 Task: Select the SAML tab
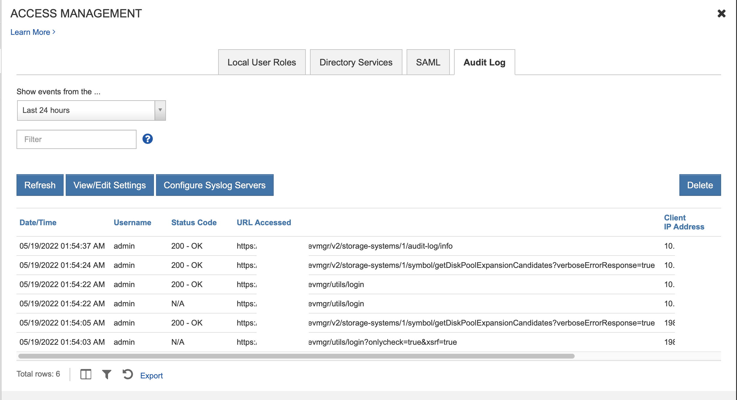click(428, 62)
